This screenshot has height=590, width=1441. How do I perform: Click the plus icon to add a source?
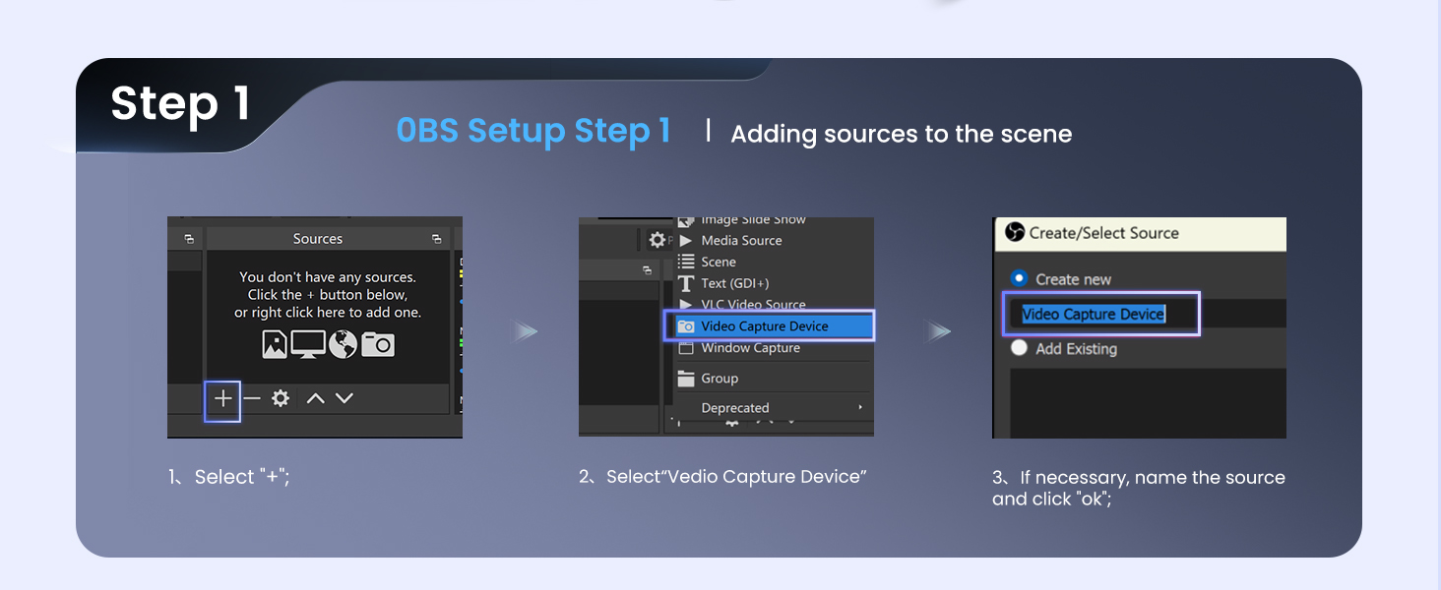[x=222, y=397]
